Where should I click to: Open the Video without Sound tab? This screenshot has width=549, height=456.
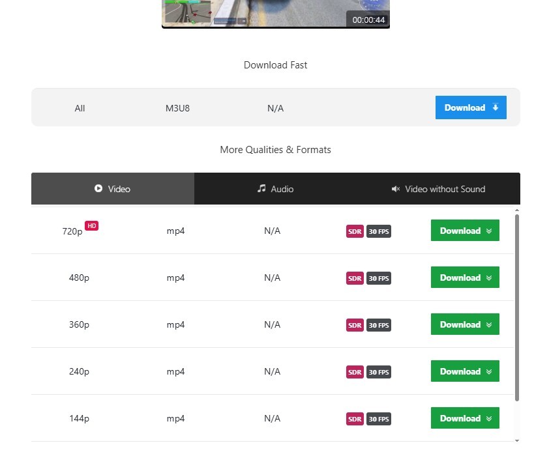click(x=439, y=189)
